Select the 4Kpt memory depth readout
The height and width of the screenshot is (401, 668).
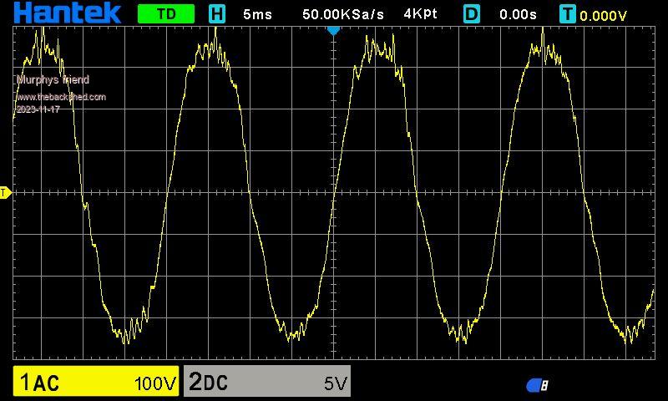click(x=420, y=14)
